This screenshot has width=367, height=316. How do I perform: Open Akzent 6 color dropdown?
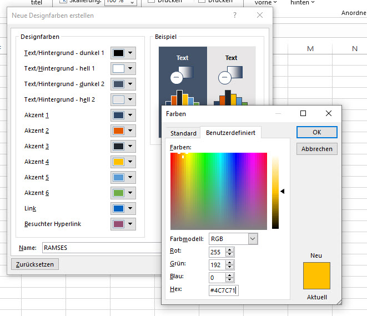point(123,193)
